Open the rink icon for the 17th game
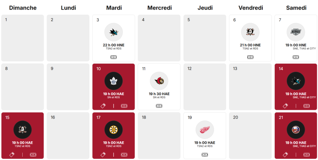Screen dimensions: 318x160 click(124, 154)
